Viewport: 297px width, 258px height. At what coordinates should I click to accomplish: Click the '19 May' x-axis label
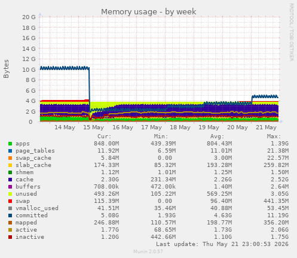[x=209, y=128]
